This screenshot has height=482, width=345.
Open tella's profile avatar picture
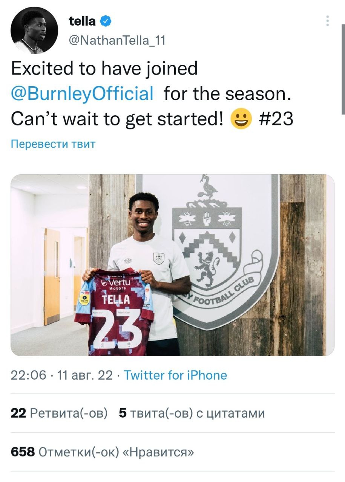pos(34,31)
